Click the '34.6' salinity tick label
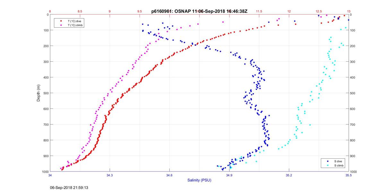The width and height of the screenshot is (385, 193). click(x=169, y=175)
